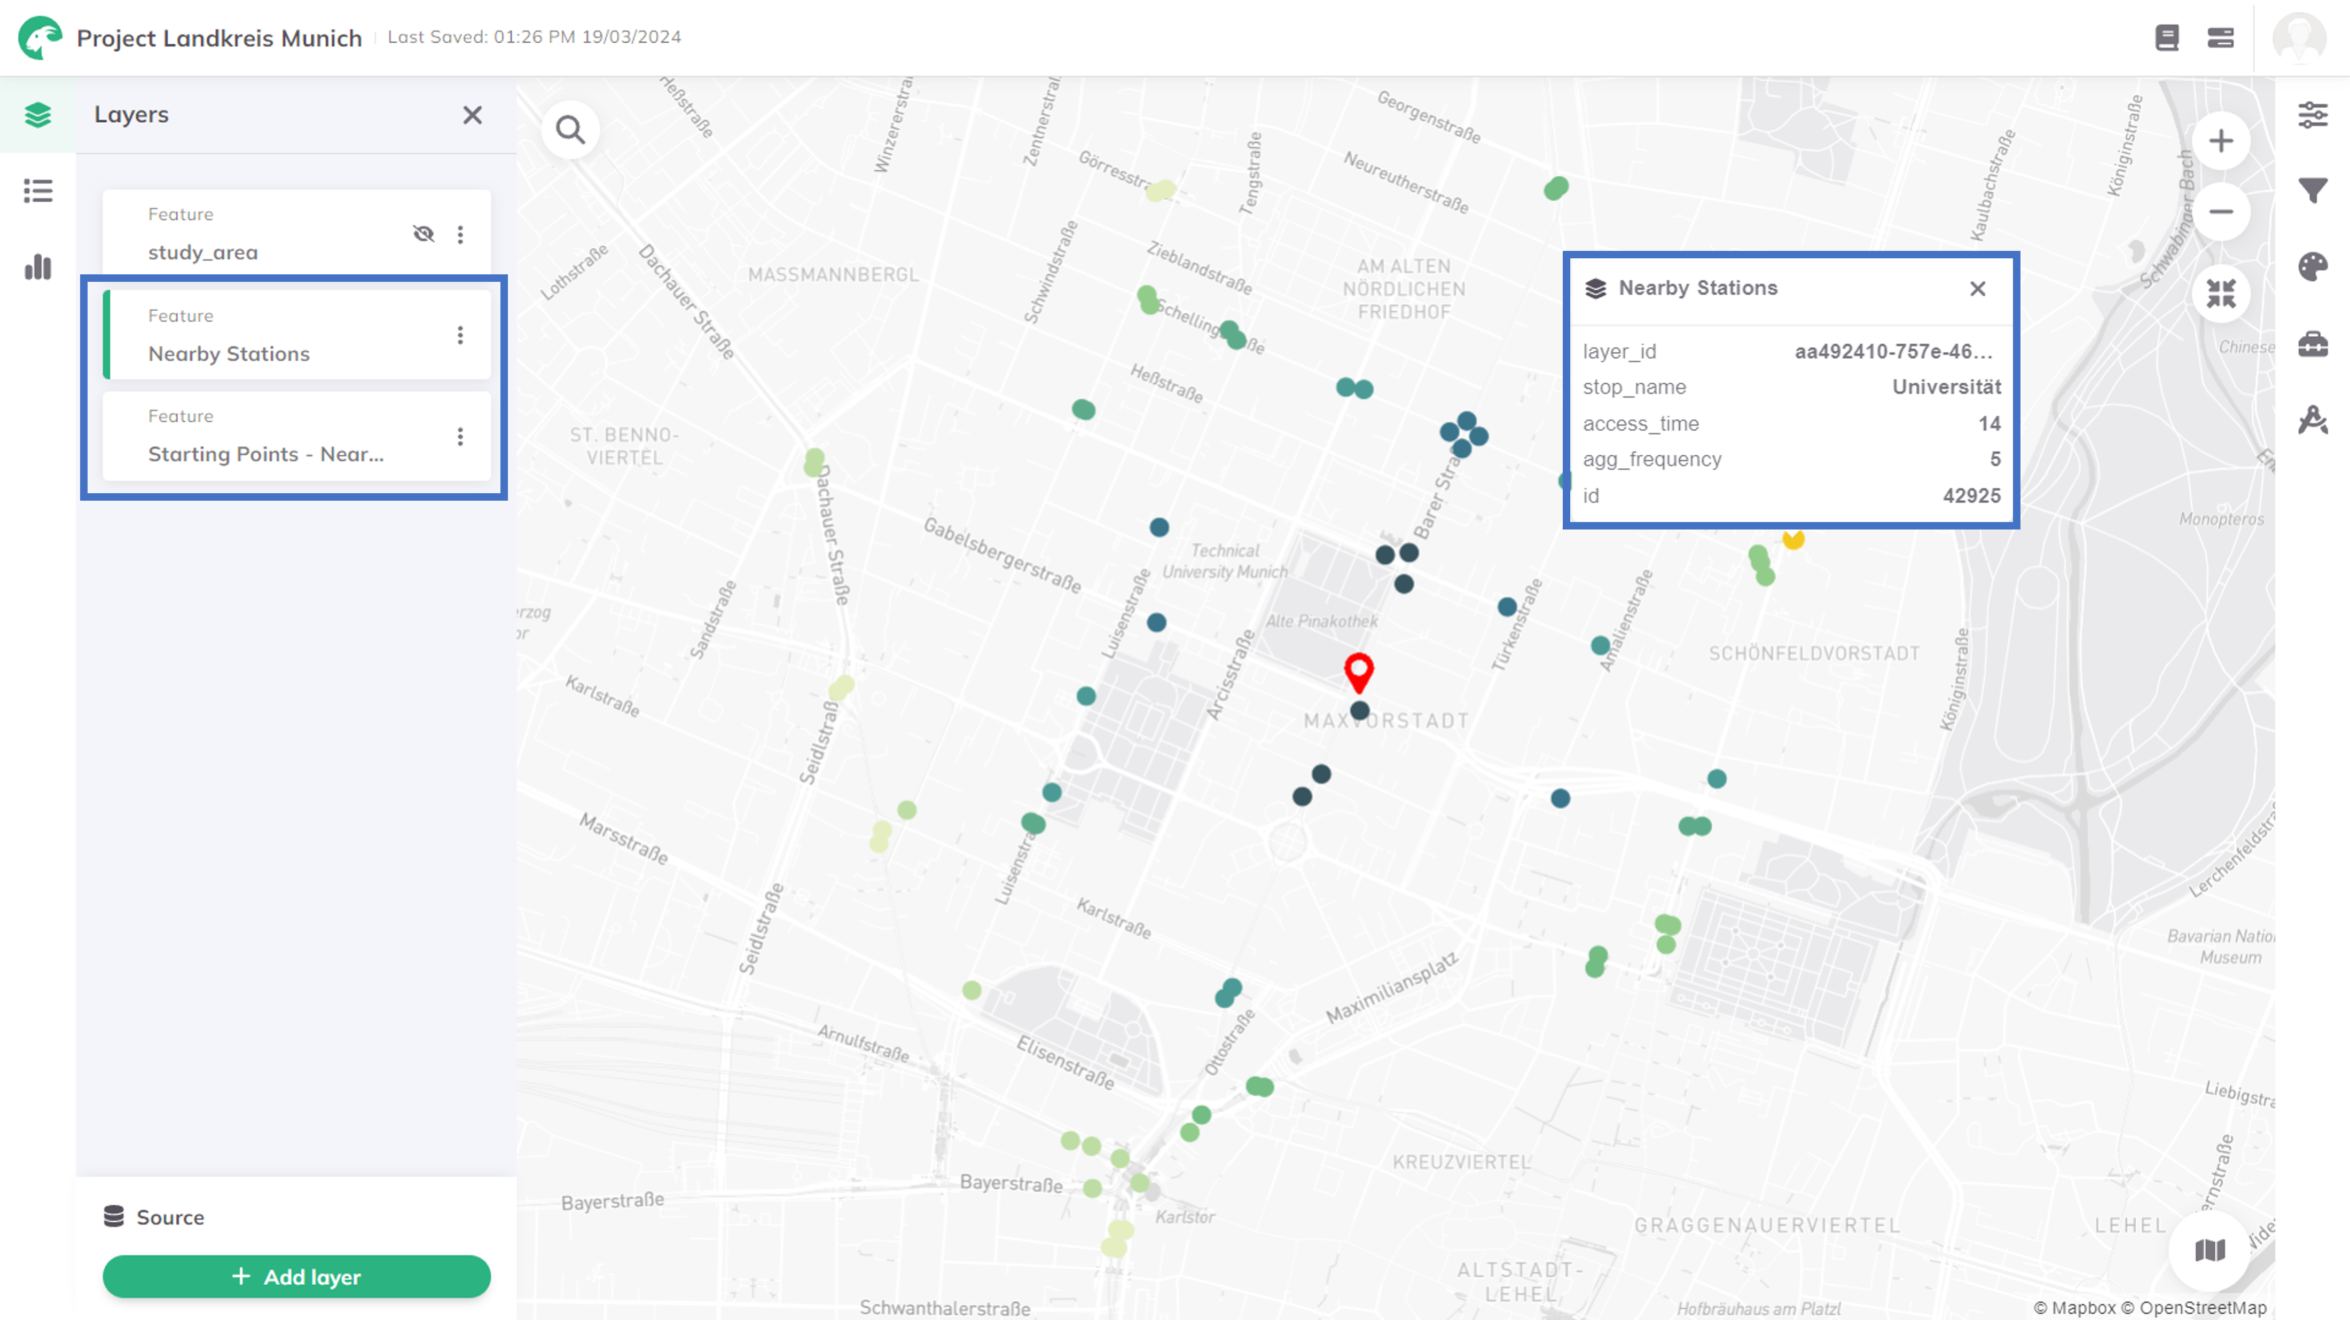Open the user profile avatar
Viewport: 2350px width, 1320px height.
pos(2299,37)
